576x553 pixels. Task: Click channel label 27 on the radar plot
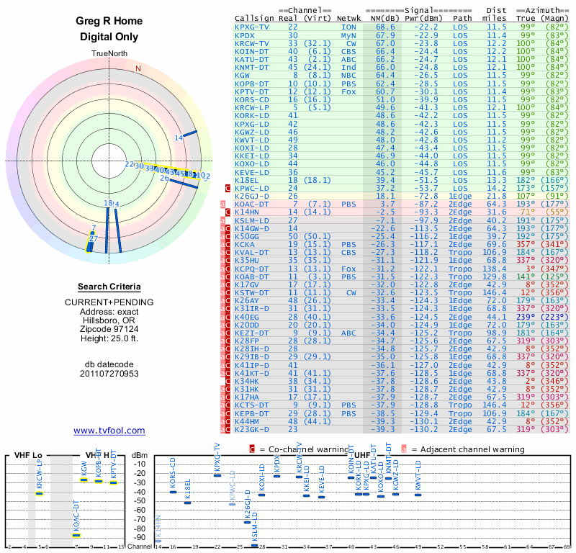pos(94,238)
